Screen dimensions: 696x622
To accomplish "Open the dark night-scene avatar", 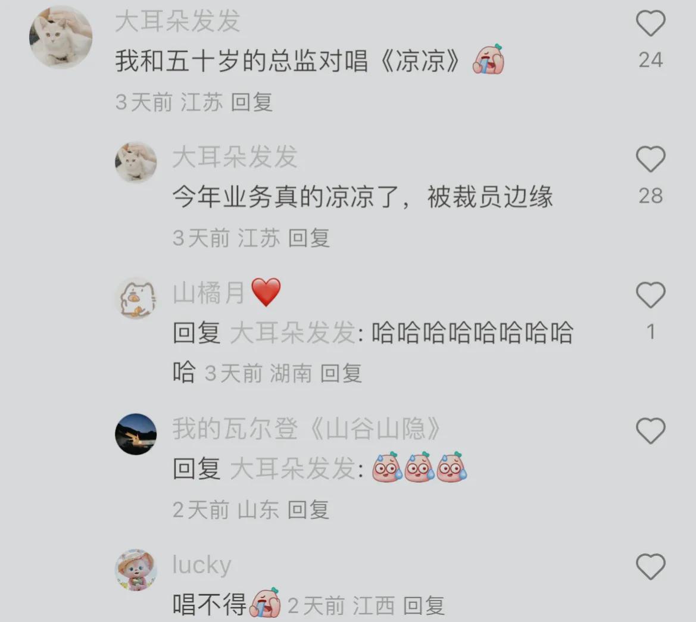I will [136, 435].
